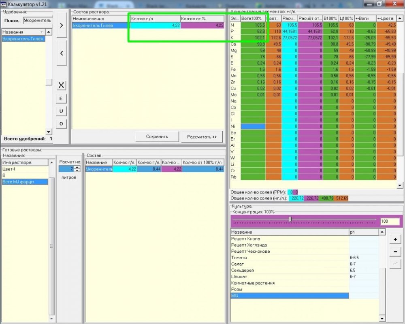Click down arrow of element table scrollbar

[x=400, y=185]
